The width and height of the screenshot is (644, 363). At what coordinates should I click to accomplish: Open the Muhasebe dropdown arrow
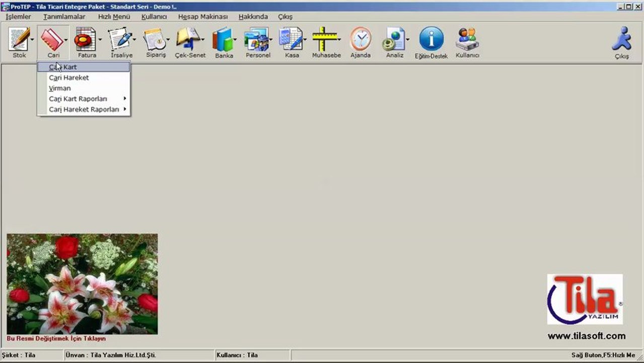pos(339,39)
